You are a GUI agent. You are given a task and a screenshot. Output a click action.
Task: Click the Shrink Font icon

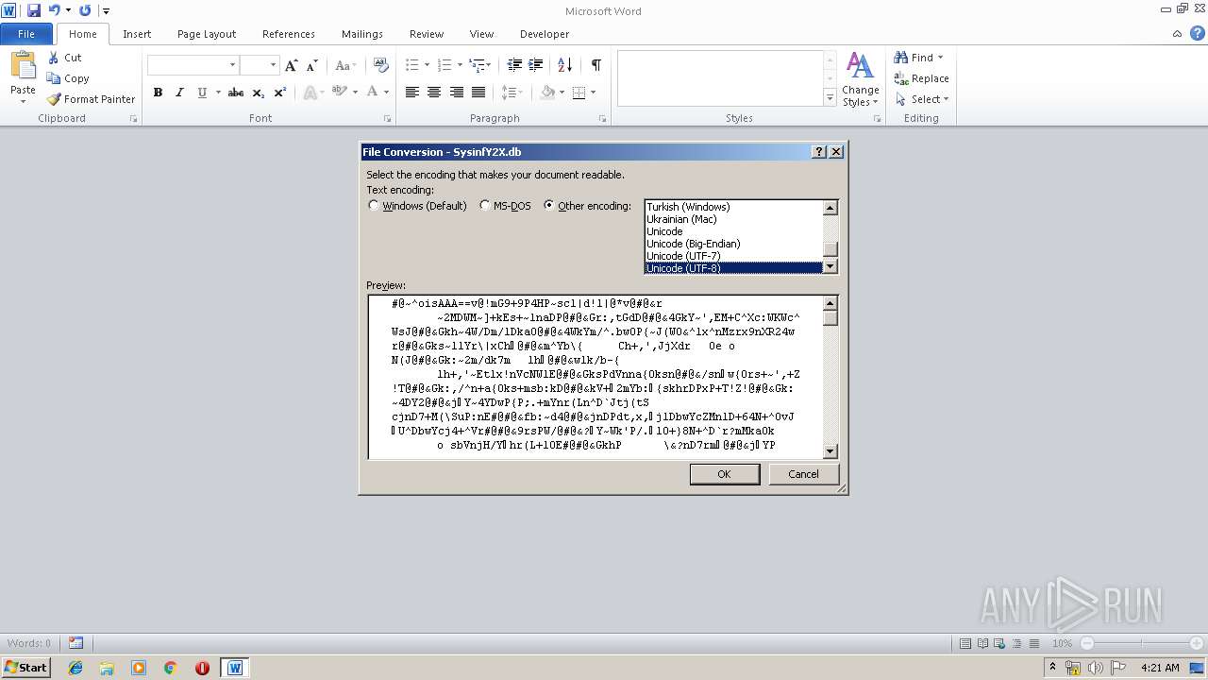tap(311, 65)
